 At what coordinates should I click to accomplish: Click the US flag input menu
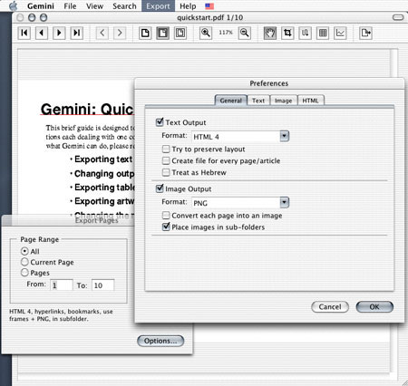[x=209, y=6]
